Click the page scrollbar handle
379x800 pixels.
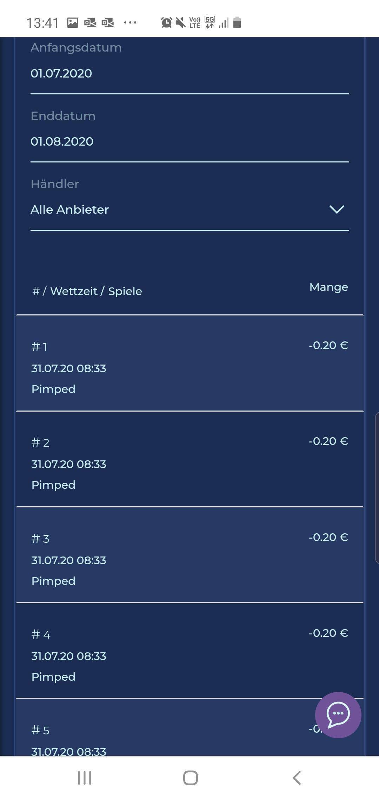(377, 488)
